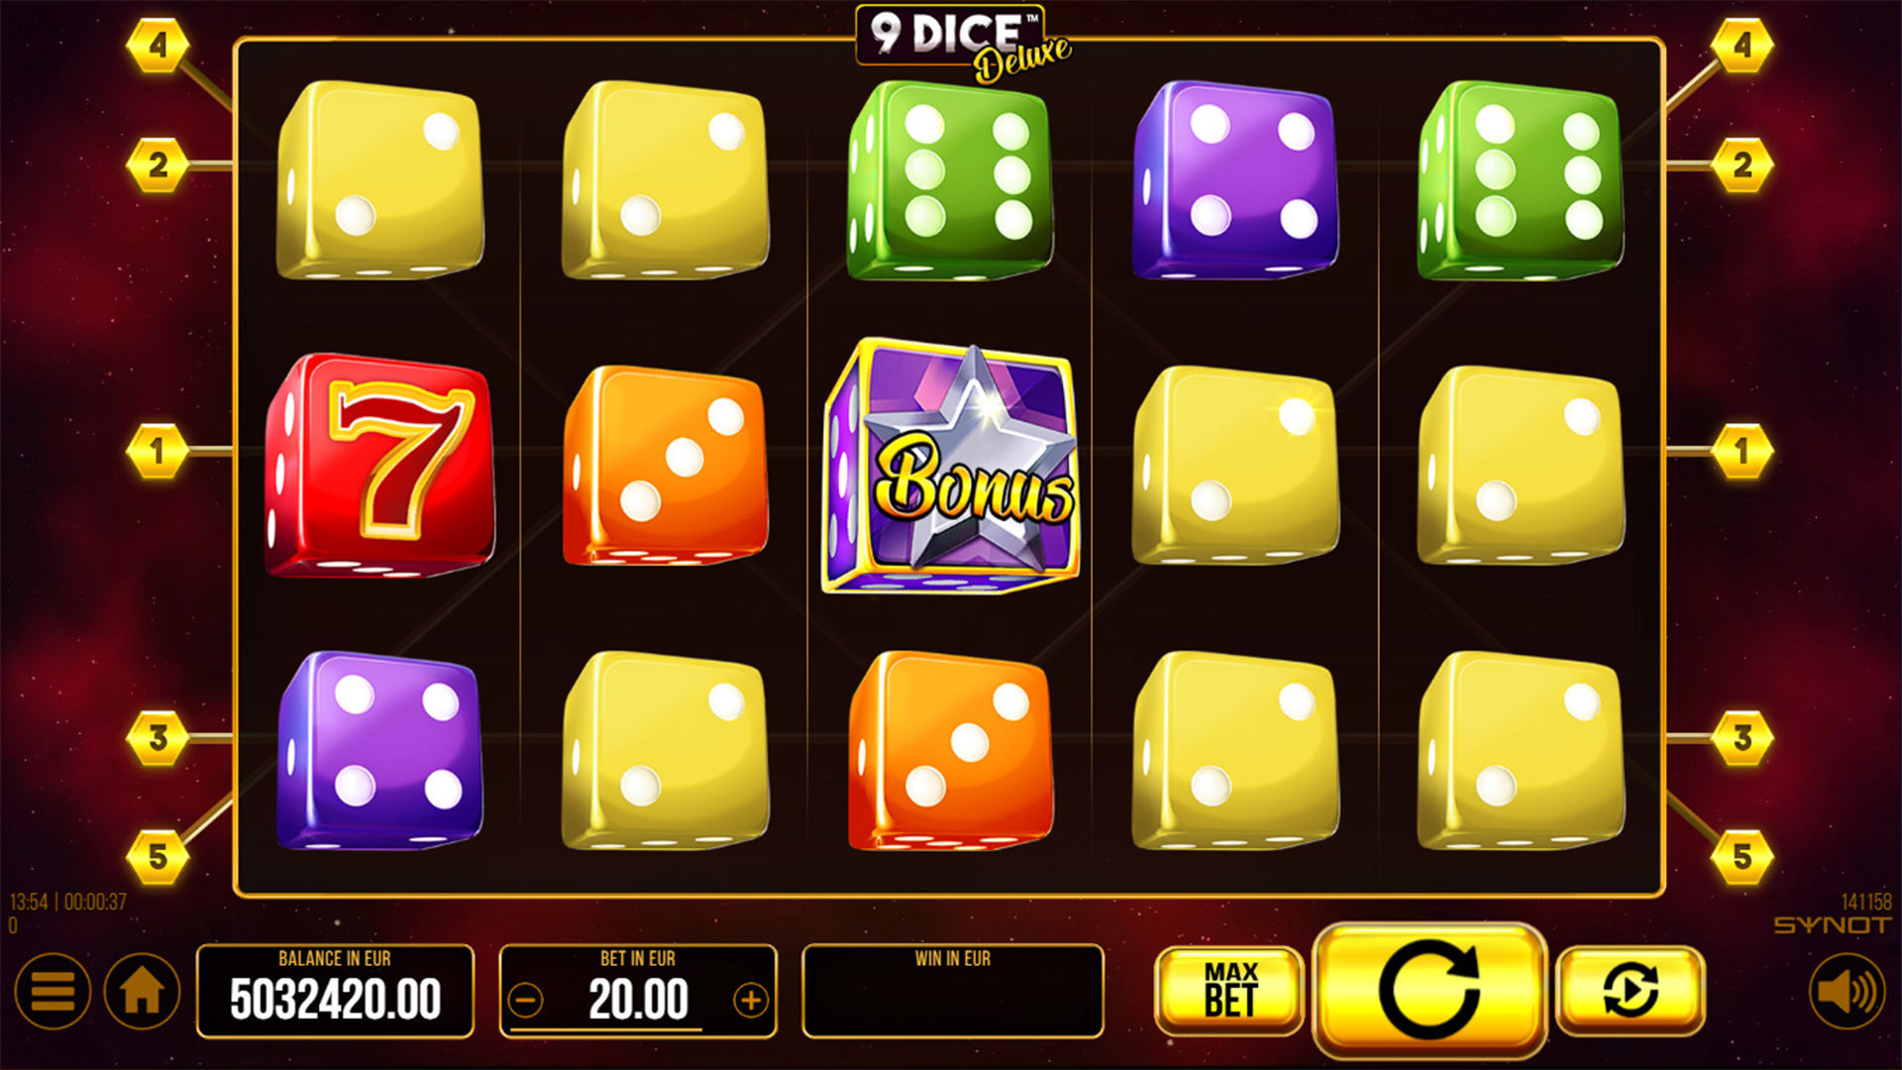Toggle autoplay with circular arrows button

[x=1631, y=989]
